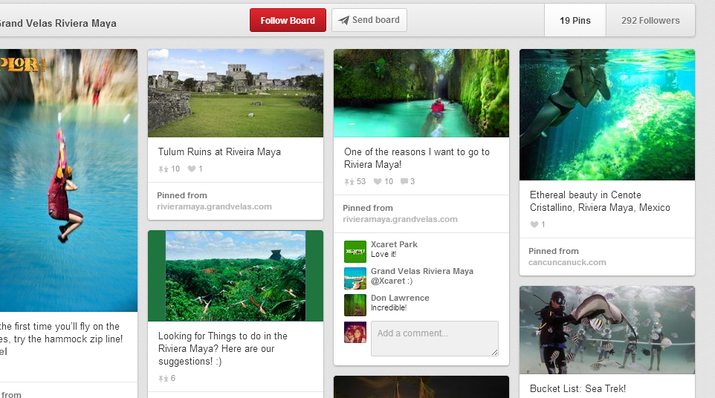Screen dimensions: 715x398
Task: Click 'Tulum Ruins at Riveira Maya' description
Action: point(219,152)
